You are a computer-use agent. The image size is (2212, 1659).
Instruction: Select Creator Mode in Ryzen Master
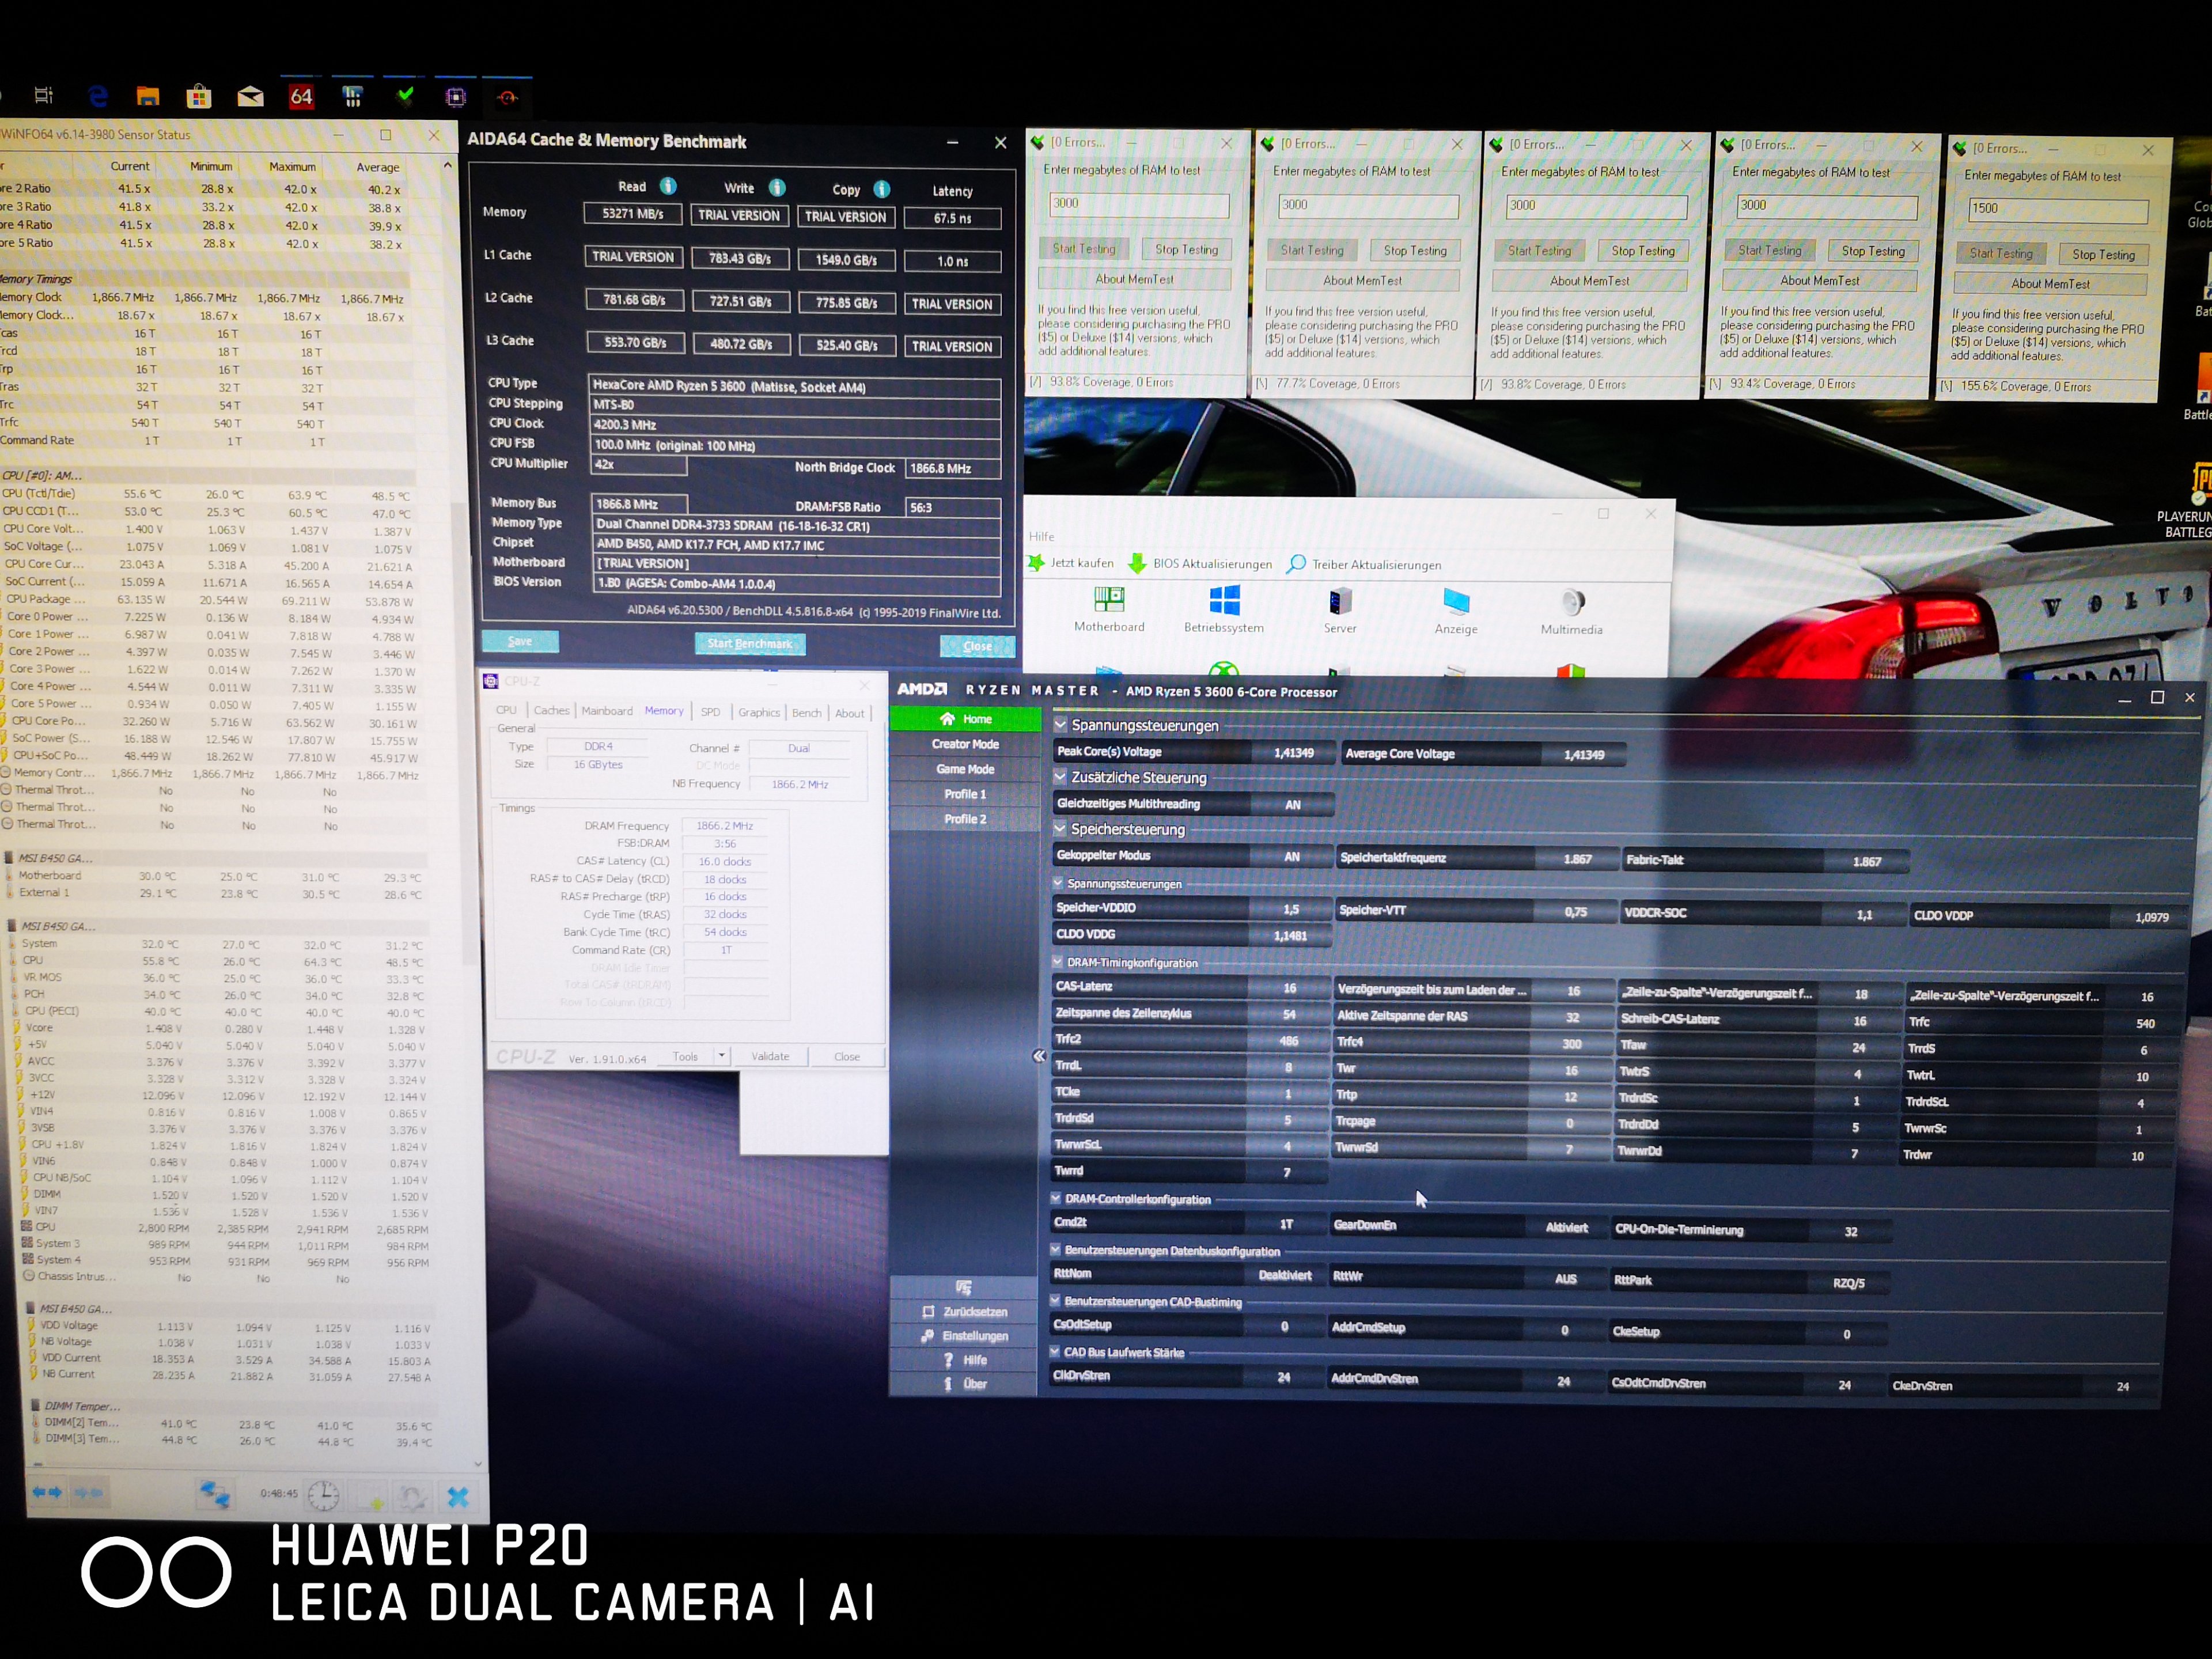965,744
